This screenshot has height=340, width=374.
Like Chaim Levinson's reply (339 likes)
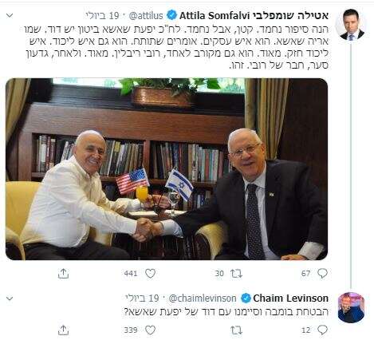[x=150, y=330]
